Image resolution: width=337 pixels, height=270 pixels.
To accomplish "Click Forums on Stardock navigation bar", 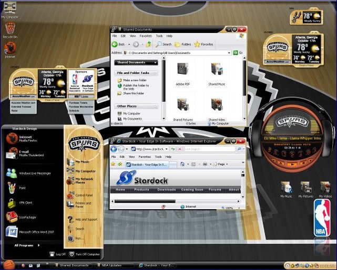I will tap(215, 190).
